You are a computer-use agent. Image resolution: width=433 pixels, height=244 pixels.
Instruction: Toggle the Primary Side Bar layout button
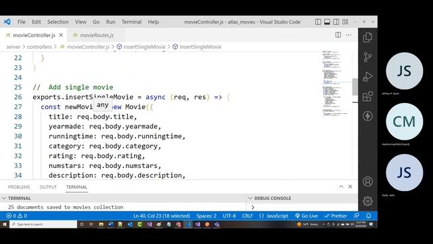tap(318, 22)
